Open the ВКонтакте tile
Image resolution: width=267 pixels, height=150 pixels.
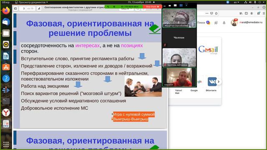tap(212, 82)
